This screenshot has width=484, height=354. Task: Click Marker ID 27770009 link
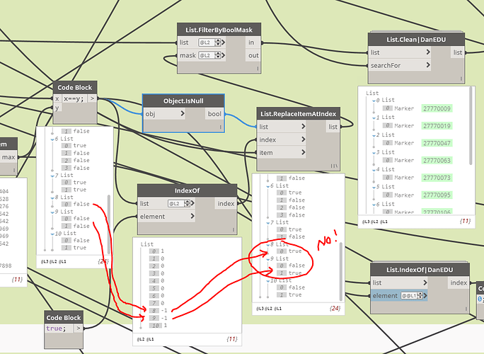[x=437, y=108]
